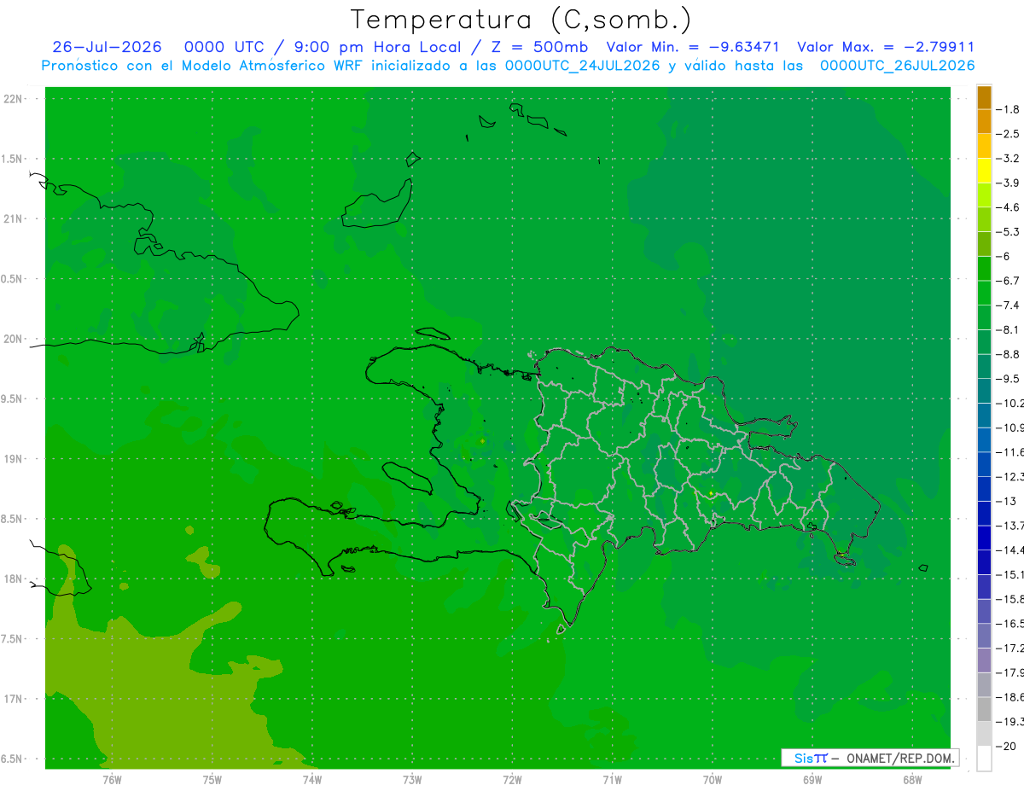1024x791 pixels.
Task: Click the '74W' longitude axis label
Action: click(311, 779)
